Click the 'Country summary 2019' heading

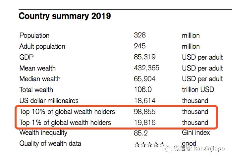coord(65,16)
